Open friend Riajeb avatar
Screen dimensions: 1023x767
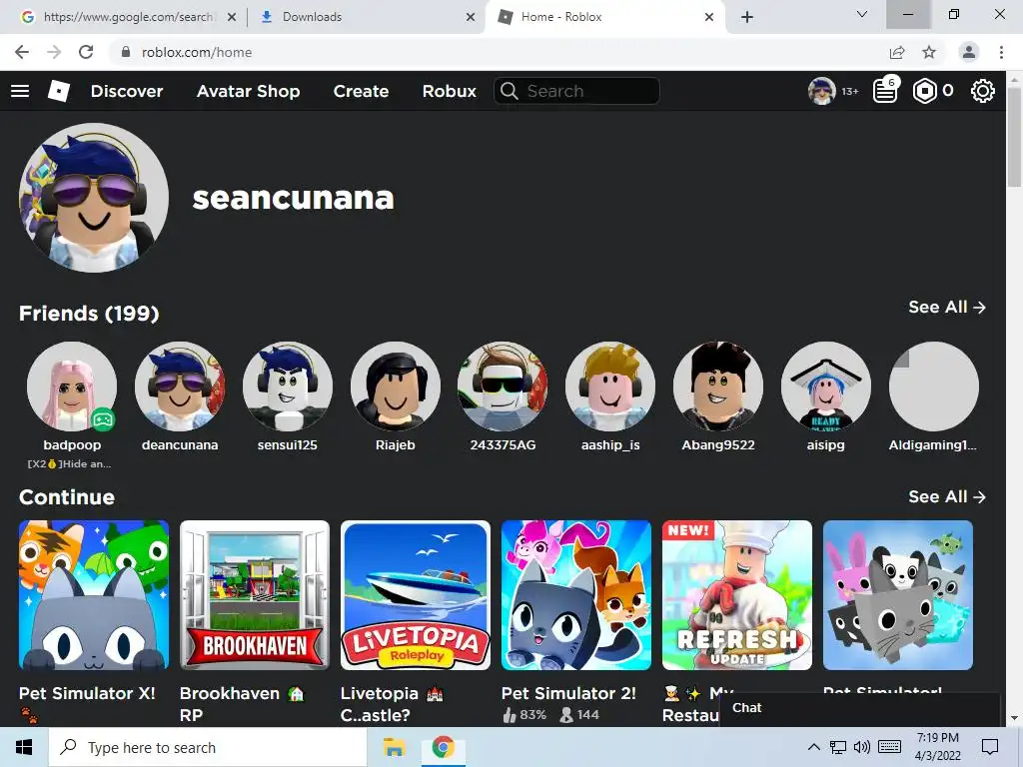pyautogui.click(x=396, y=386)
